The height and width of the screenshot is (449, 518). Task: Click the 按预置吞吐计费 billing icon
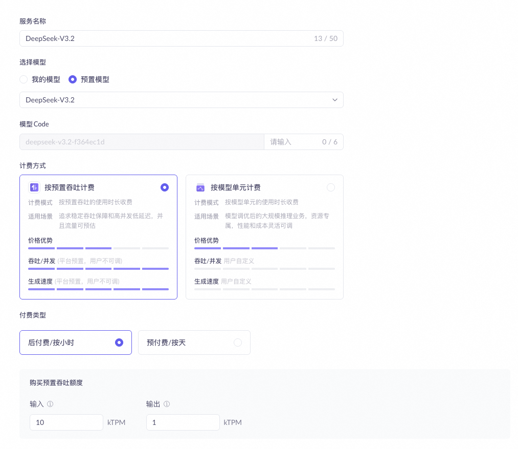(x=34, y=187)
